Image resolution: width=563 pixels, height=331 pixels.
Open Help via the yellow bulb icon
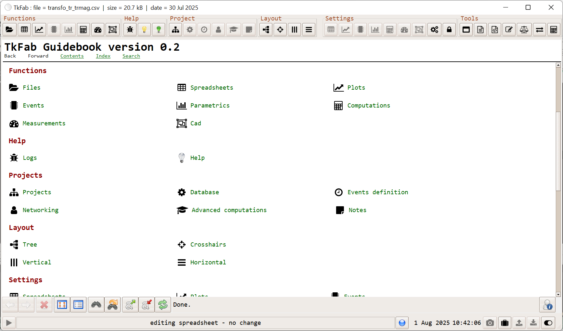144,30
